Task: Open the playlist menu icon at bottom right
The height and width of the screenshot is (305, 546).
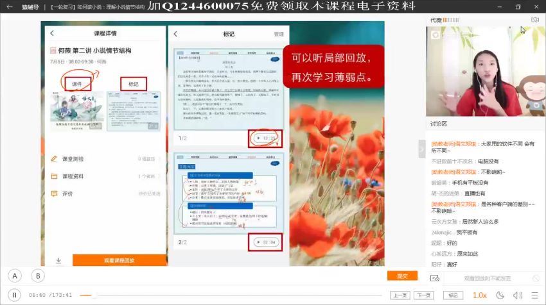Action: point(535,295)
